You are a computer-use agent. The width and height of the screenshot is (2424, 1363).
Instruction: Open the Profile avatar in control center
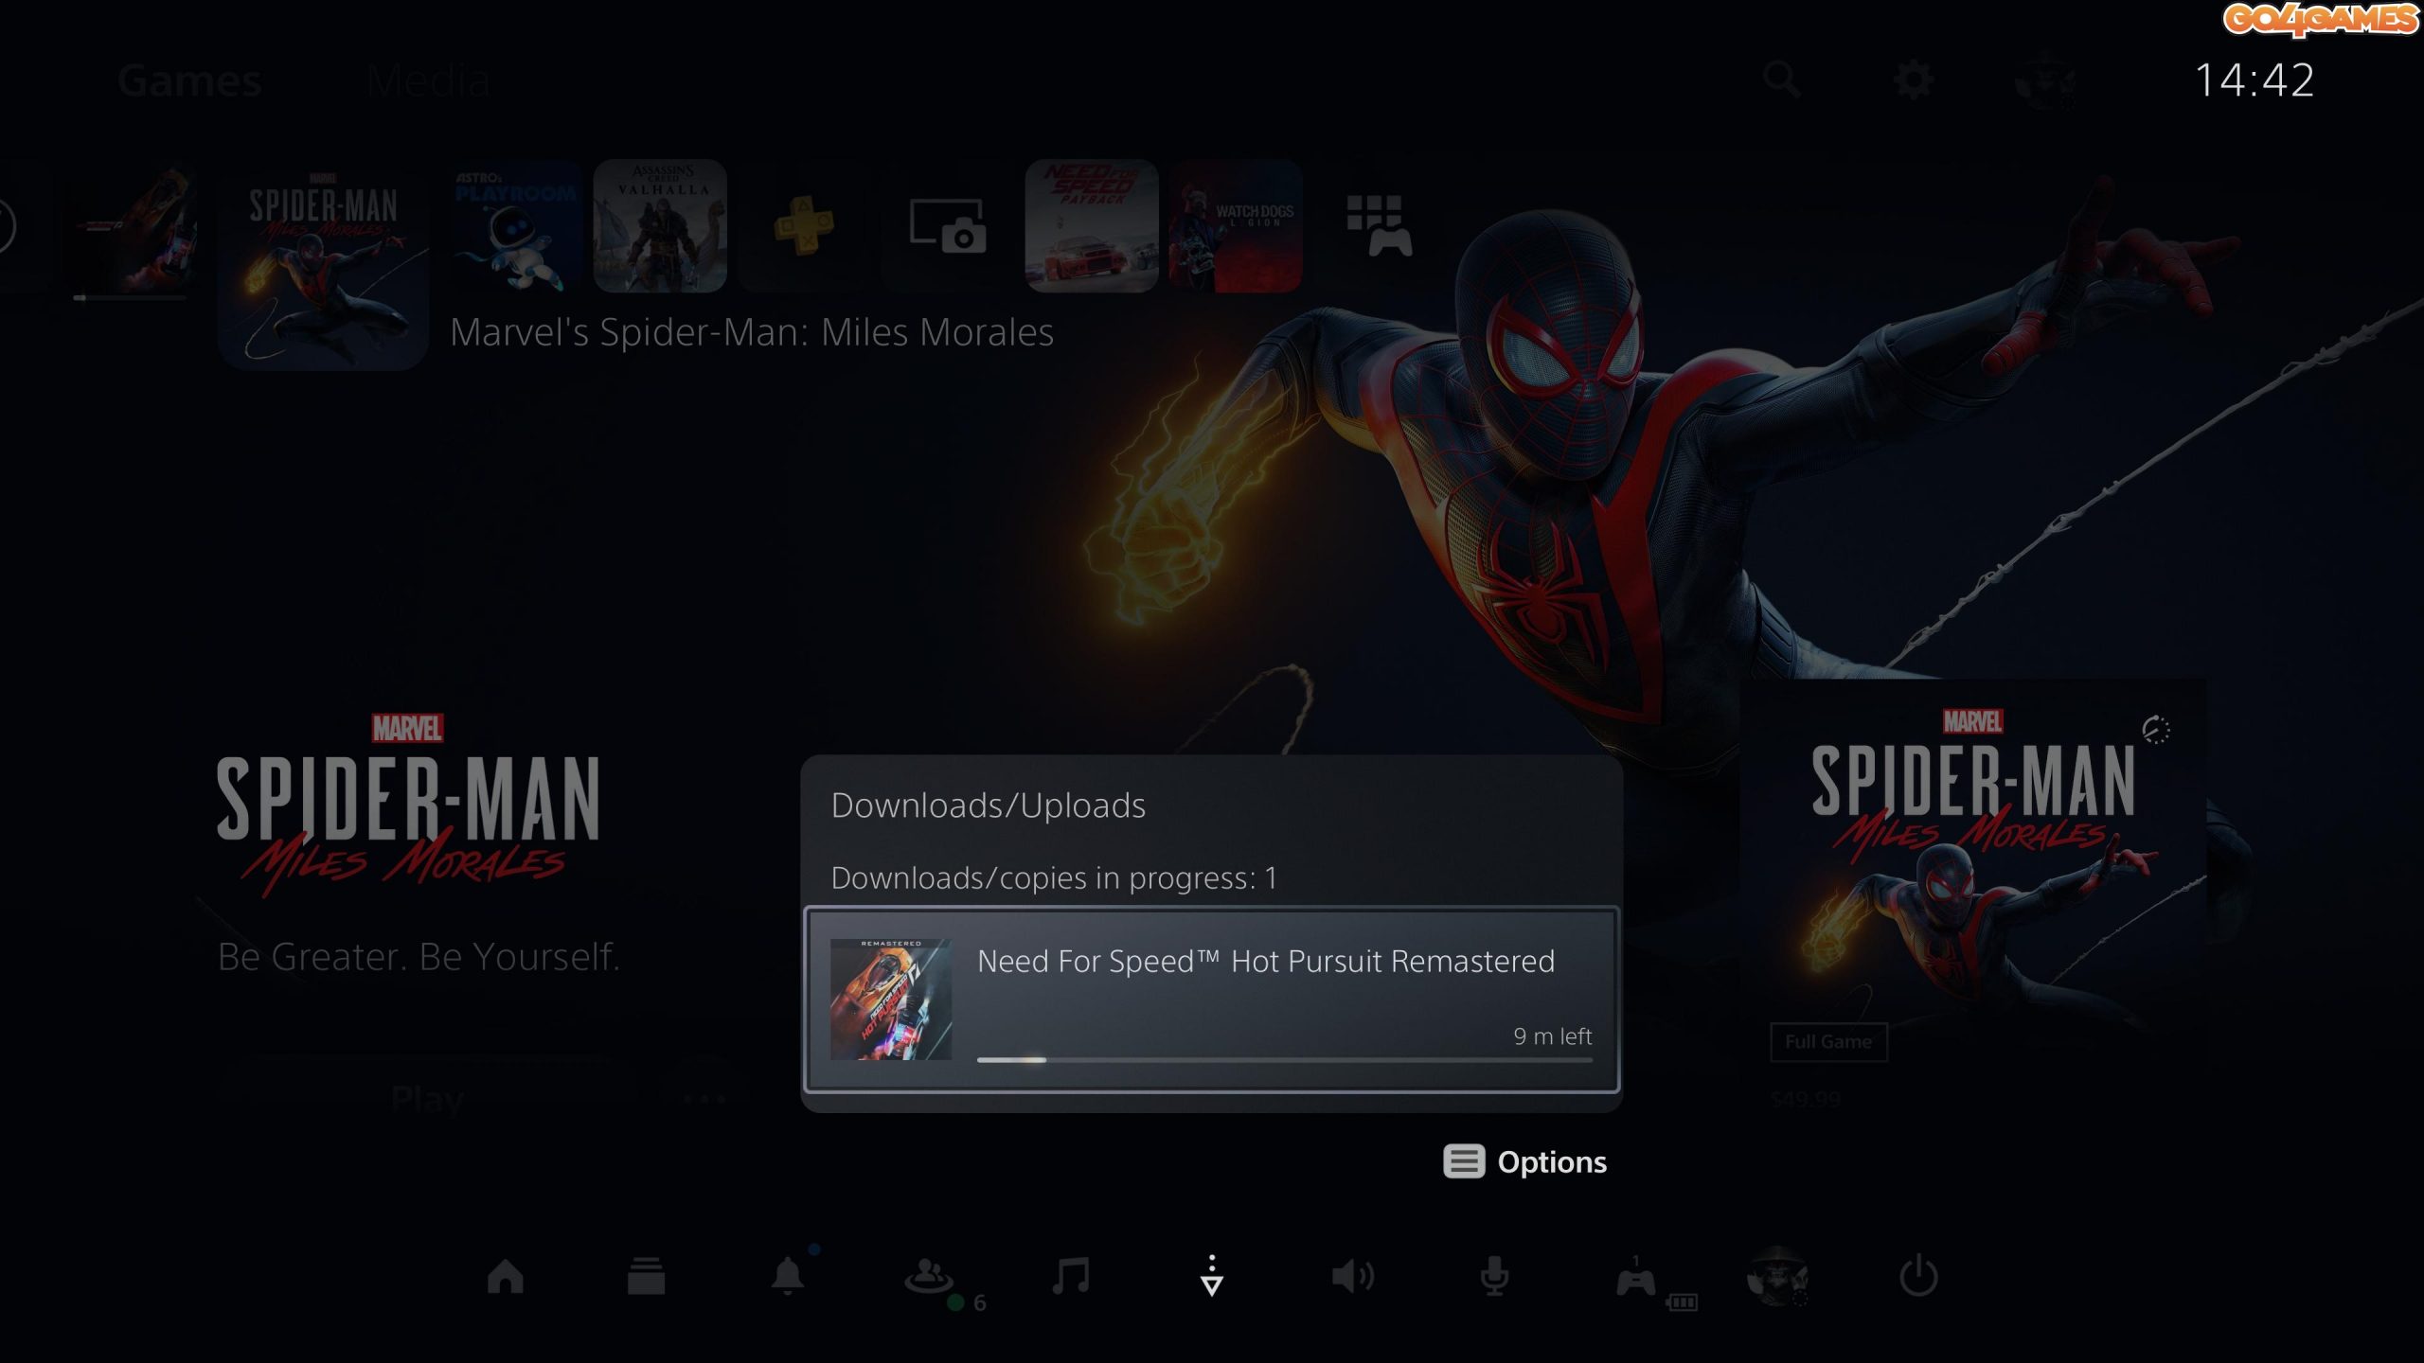[x=1777, y=1276]
